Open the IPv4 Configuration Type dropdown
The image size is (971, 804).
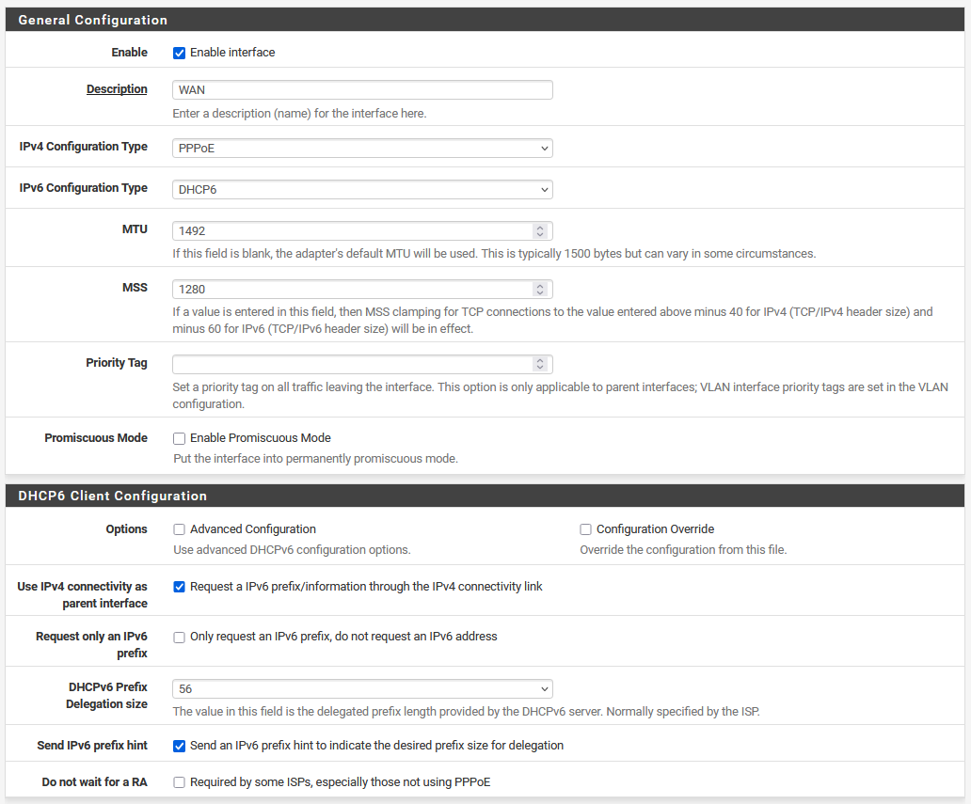[x=362, y=149]
